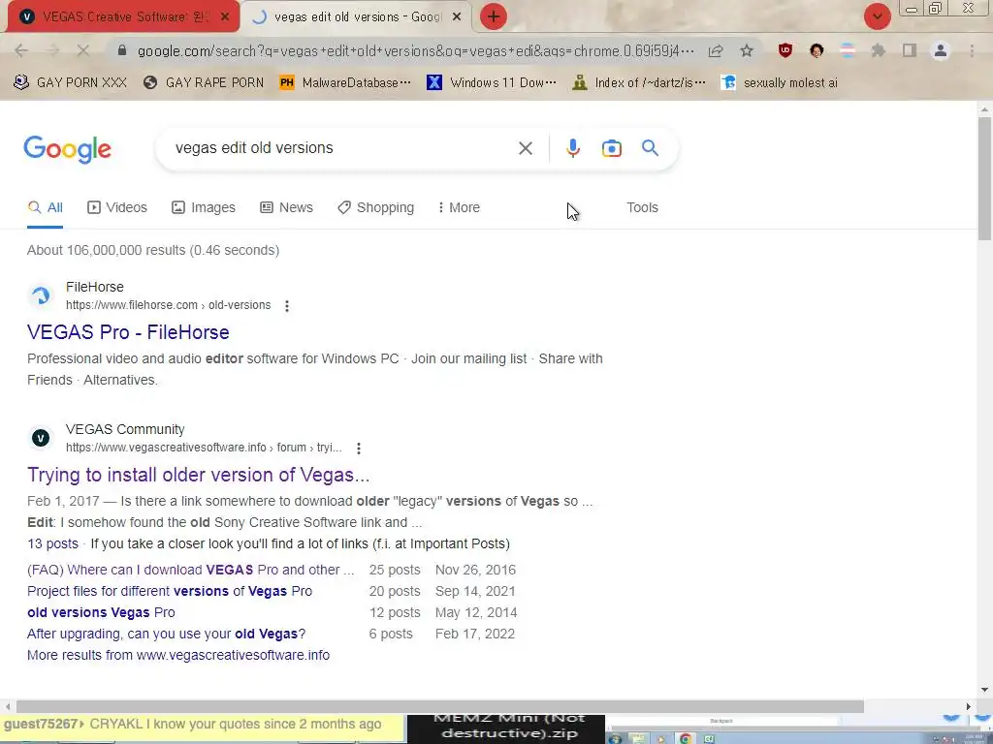Click the Chrome icon in the taskbar

pos(685,738)
